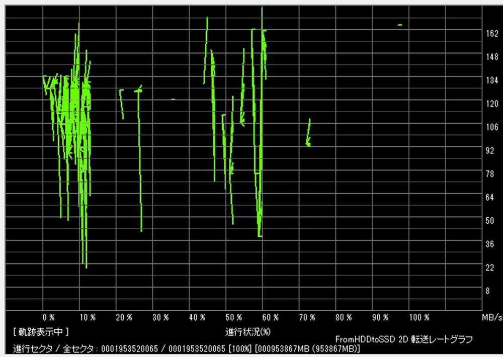Click the tiny green mark near 35 %

tap(173, 100)
